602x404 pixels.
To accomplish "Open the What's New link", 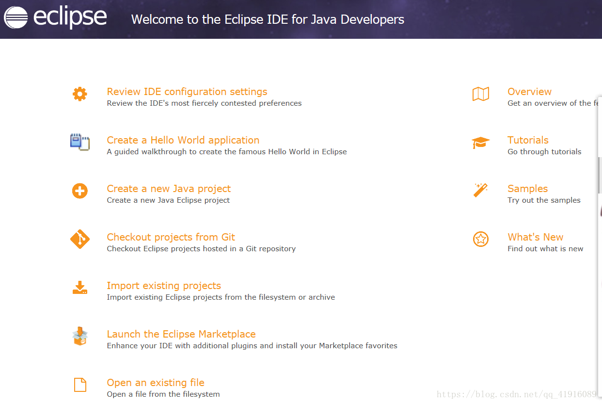I will (535, 237).
